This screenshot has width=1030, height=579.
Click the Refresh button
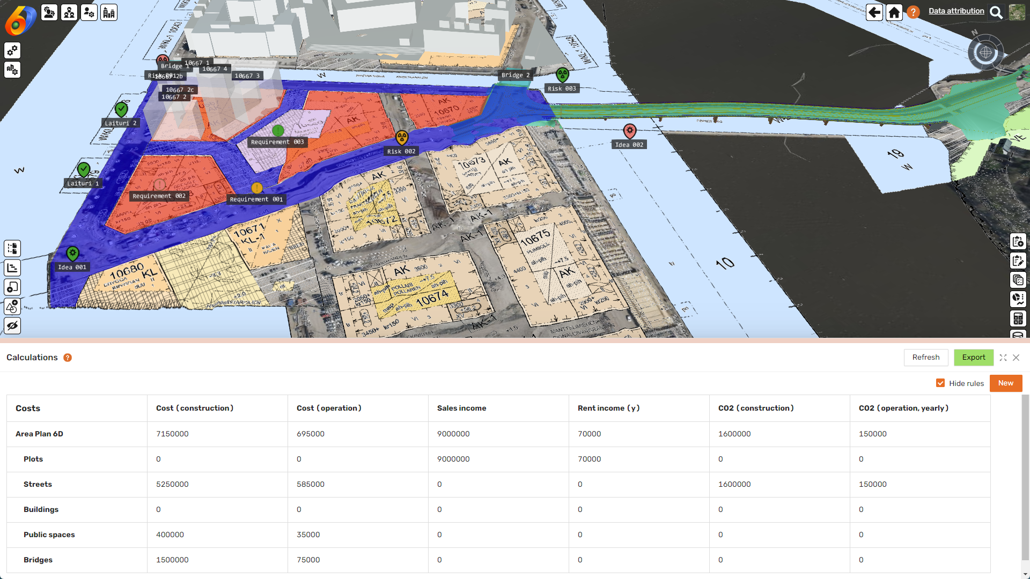click(x=926, y=358)
